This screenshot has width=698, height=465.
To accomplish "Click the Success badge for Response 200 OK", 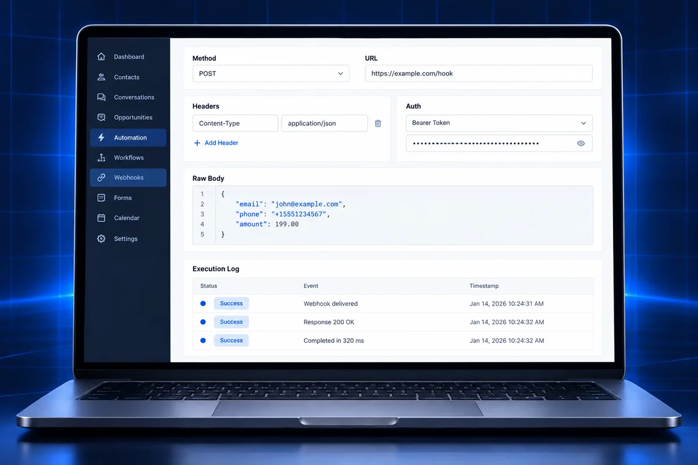I will (232, 322).
